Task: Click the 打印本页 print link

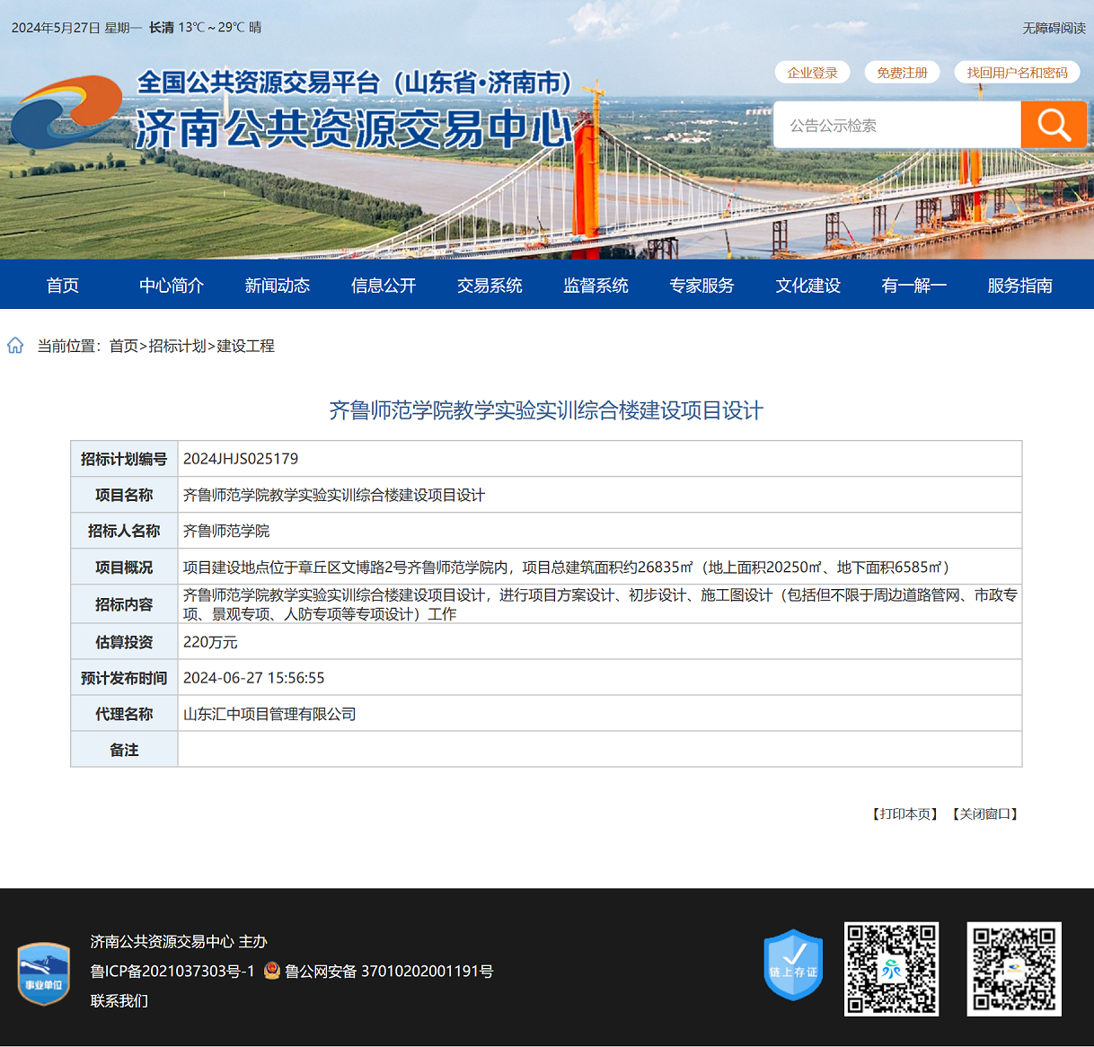Action: tap(904, 814)
